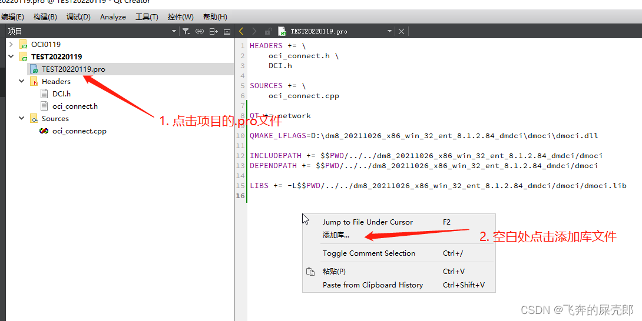Open the 编辑(E) menu
Image resolution: width=642 pixels, height=321 pixels.
(x=12, y=17)
